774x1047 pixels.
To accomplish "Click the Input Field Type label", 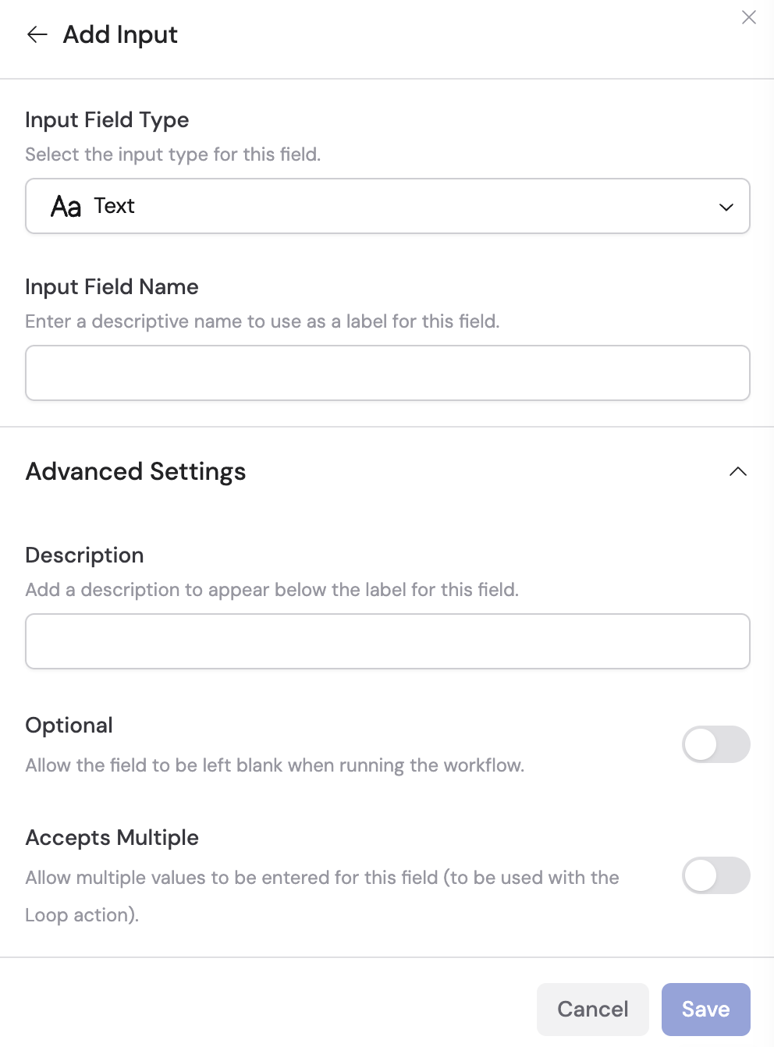I will pyautogui.click(x=107, y=119).
